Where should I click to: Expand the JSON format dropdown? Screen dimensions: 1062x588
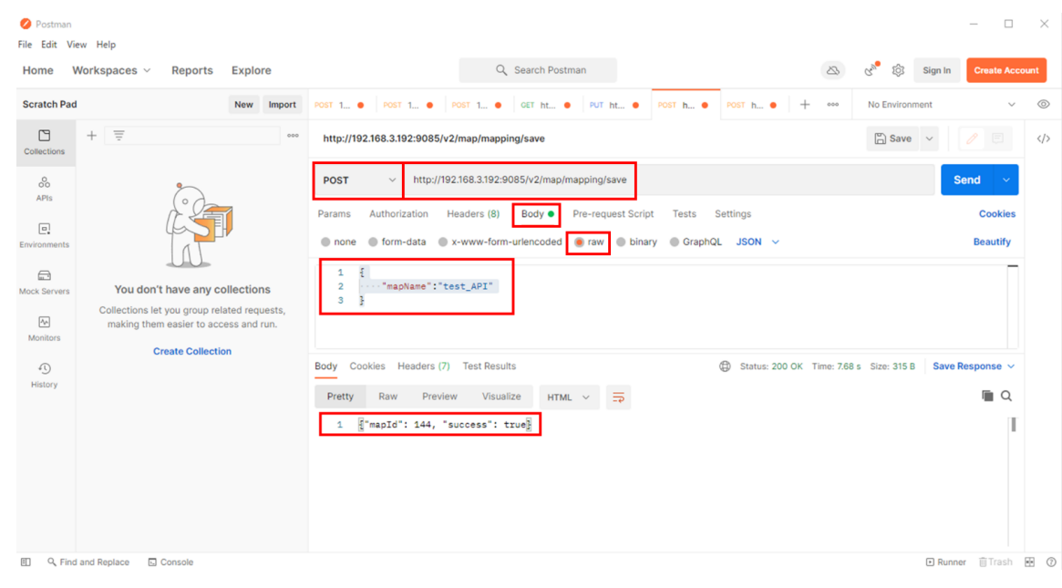[x=758, y=242]
